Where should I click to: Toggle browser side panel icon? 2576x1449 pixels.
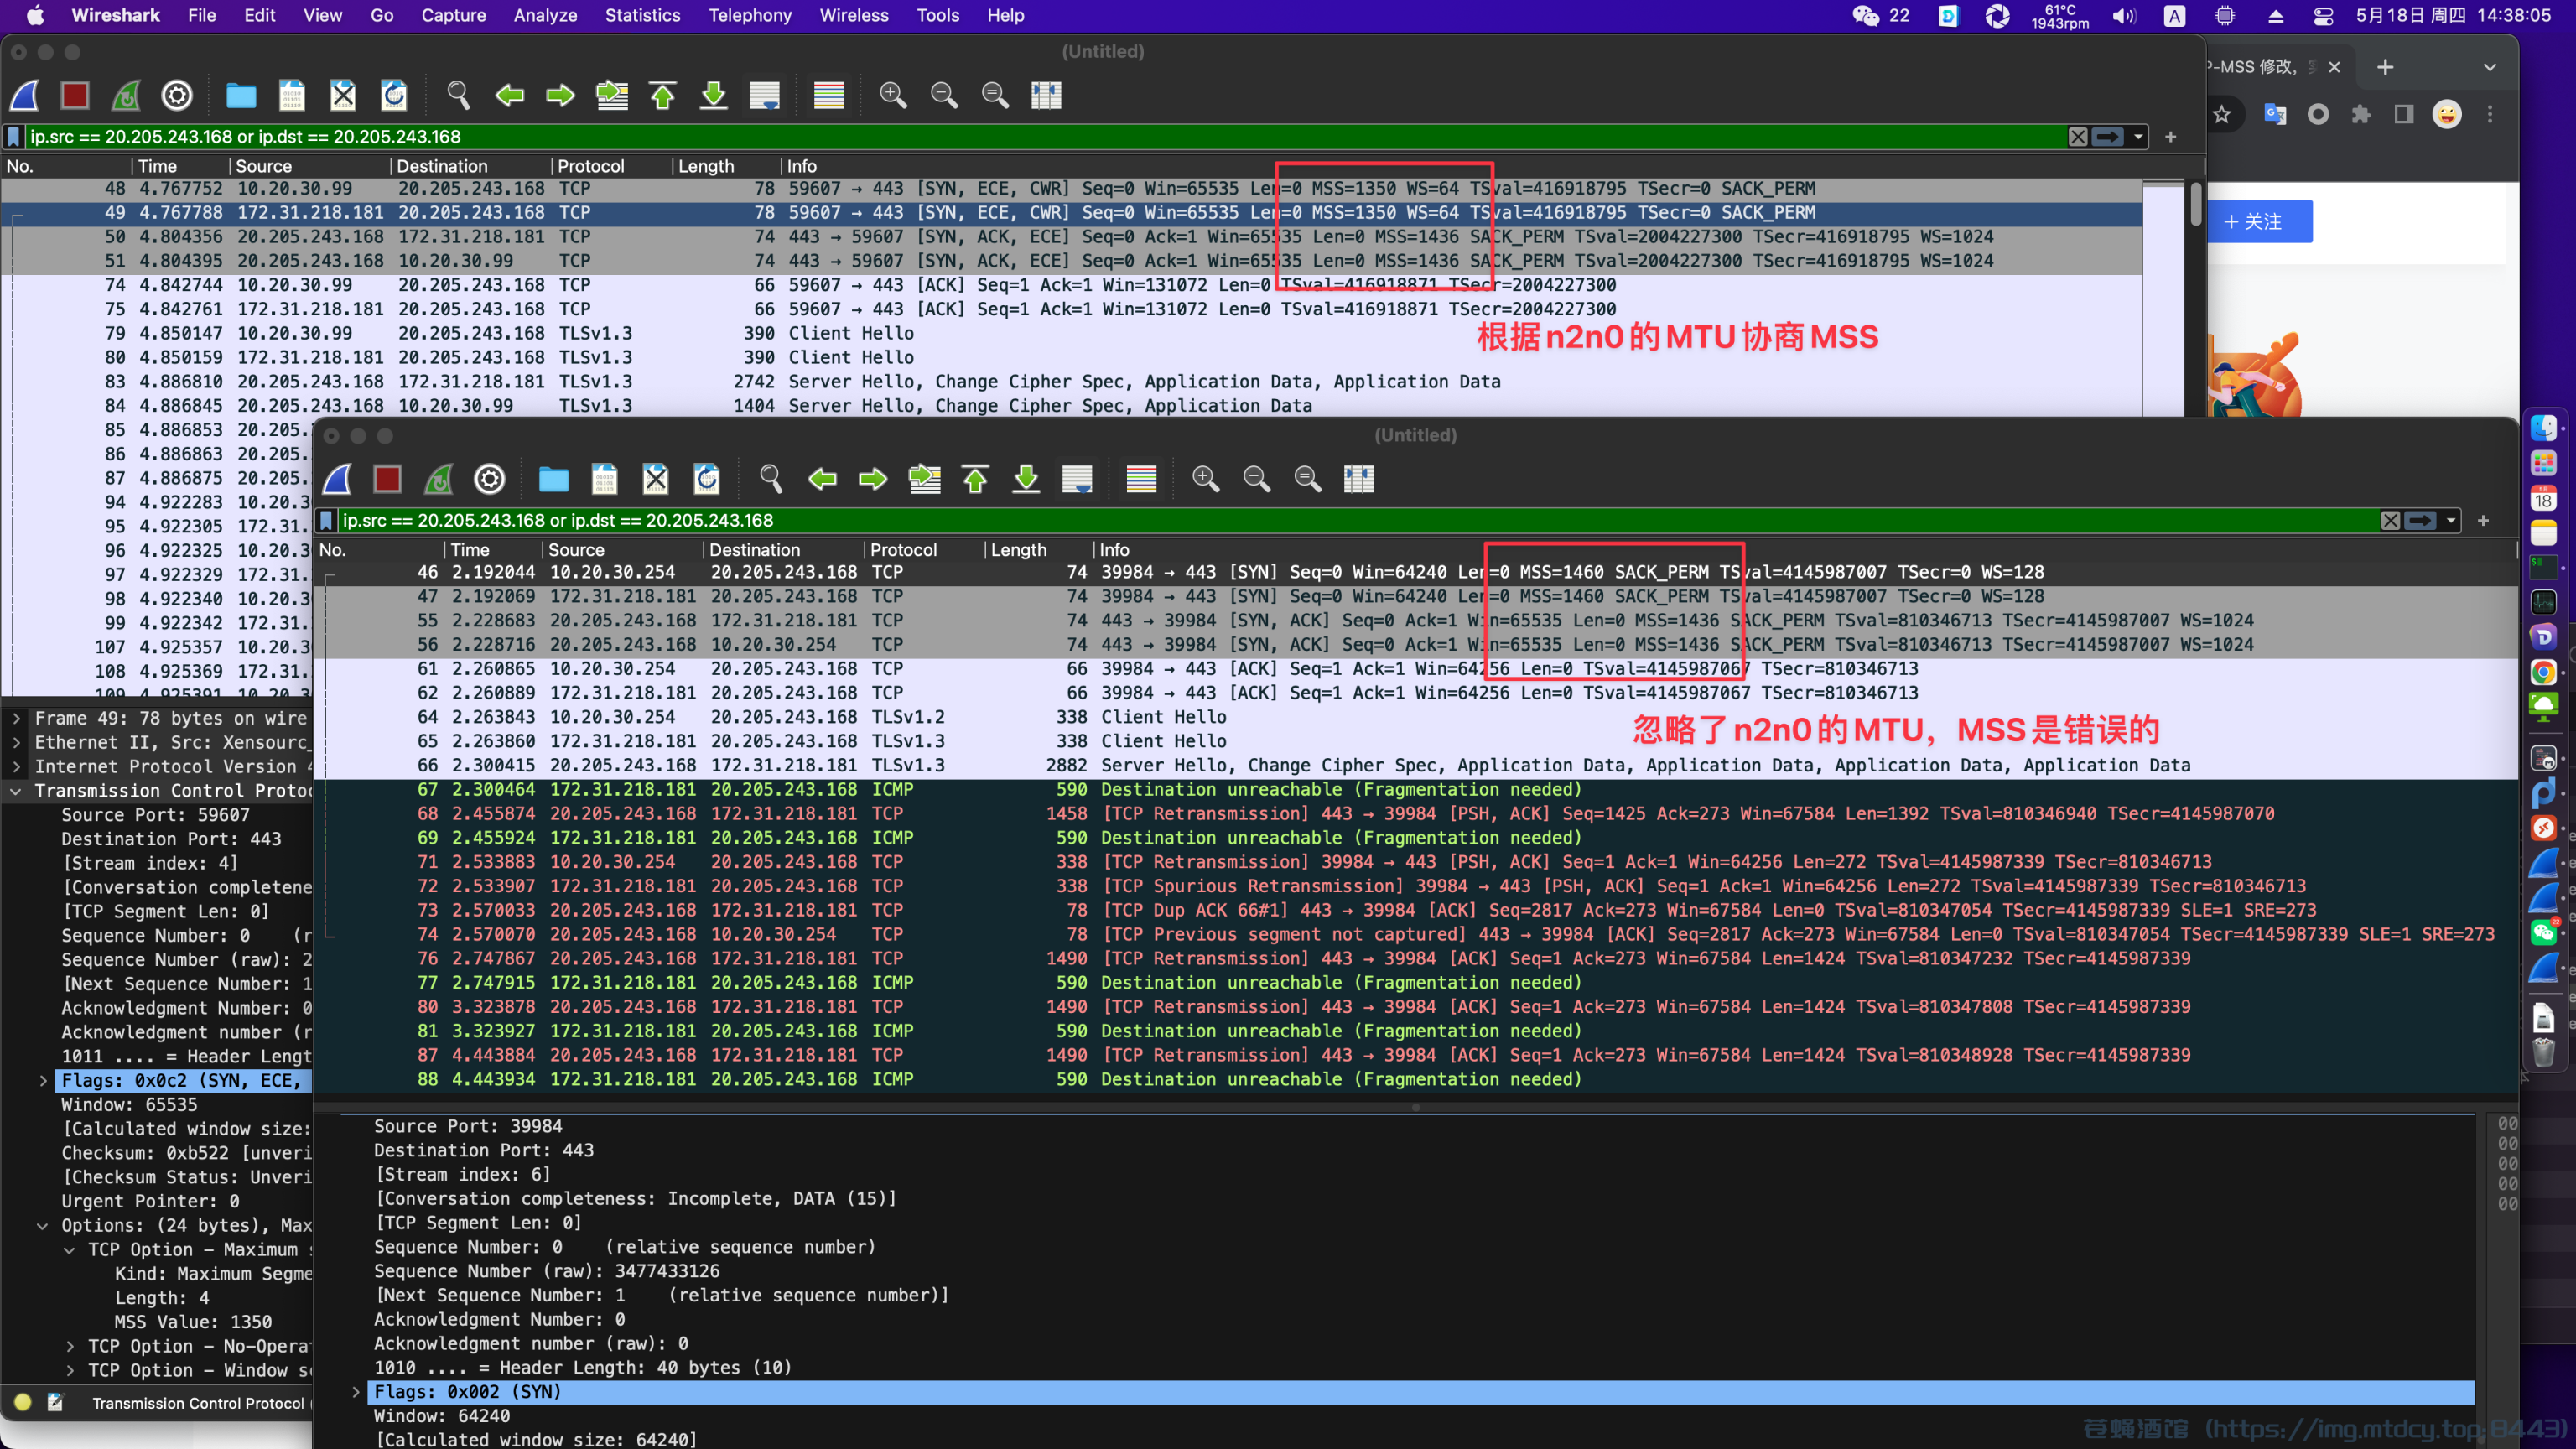click(x=2404, y=114)
